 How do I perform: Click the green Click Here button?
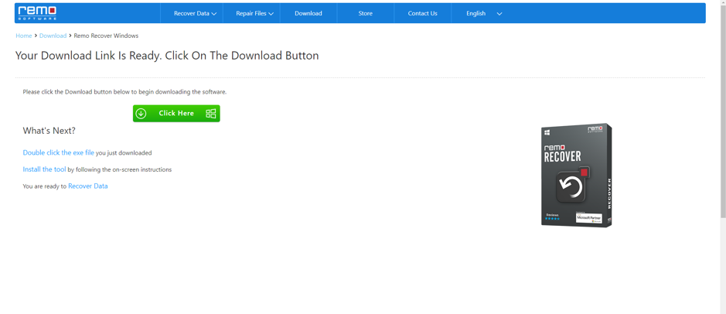pyautogui.click(x=176, y=114)
